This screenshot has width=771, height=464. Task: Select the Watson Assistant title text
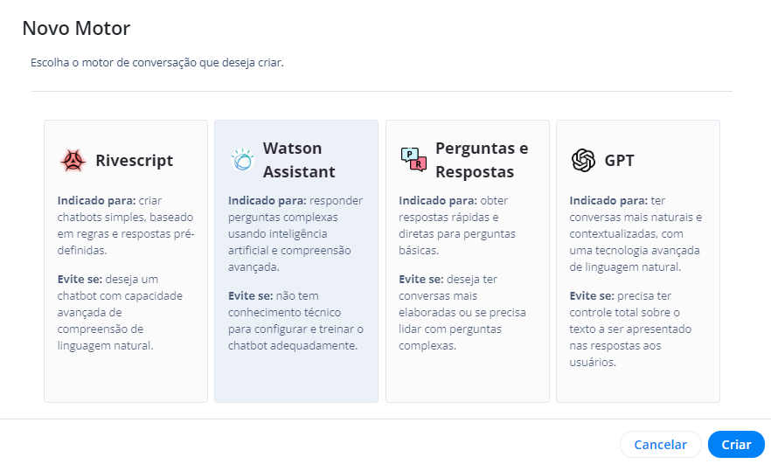point(299,160)
